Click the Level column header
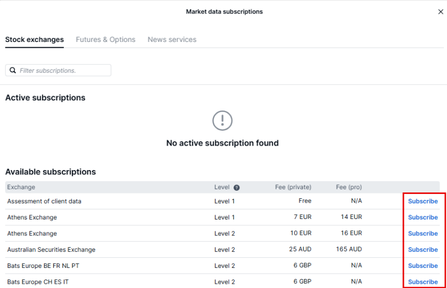Screen dimensions: 447x288 click(x=222, y=187)
